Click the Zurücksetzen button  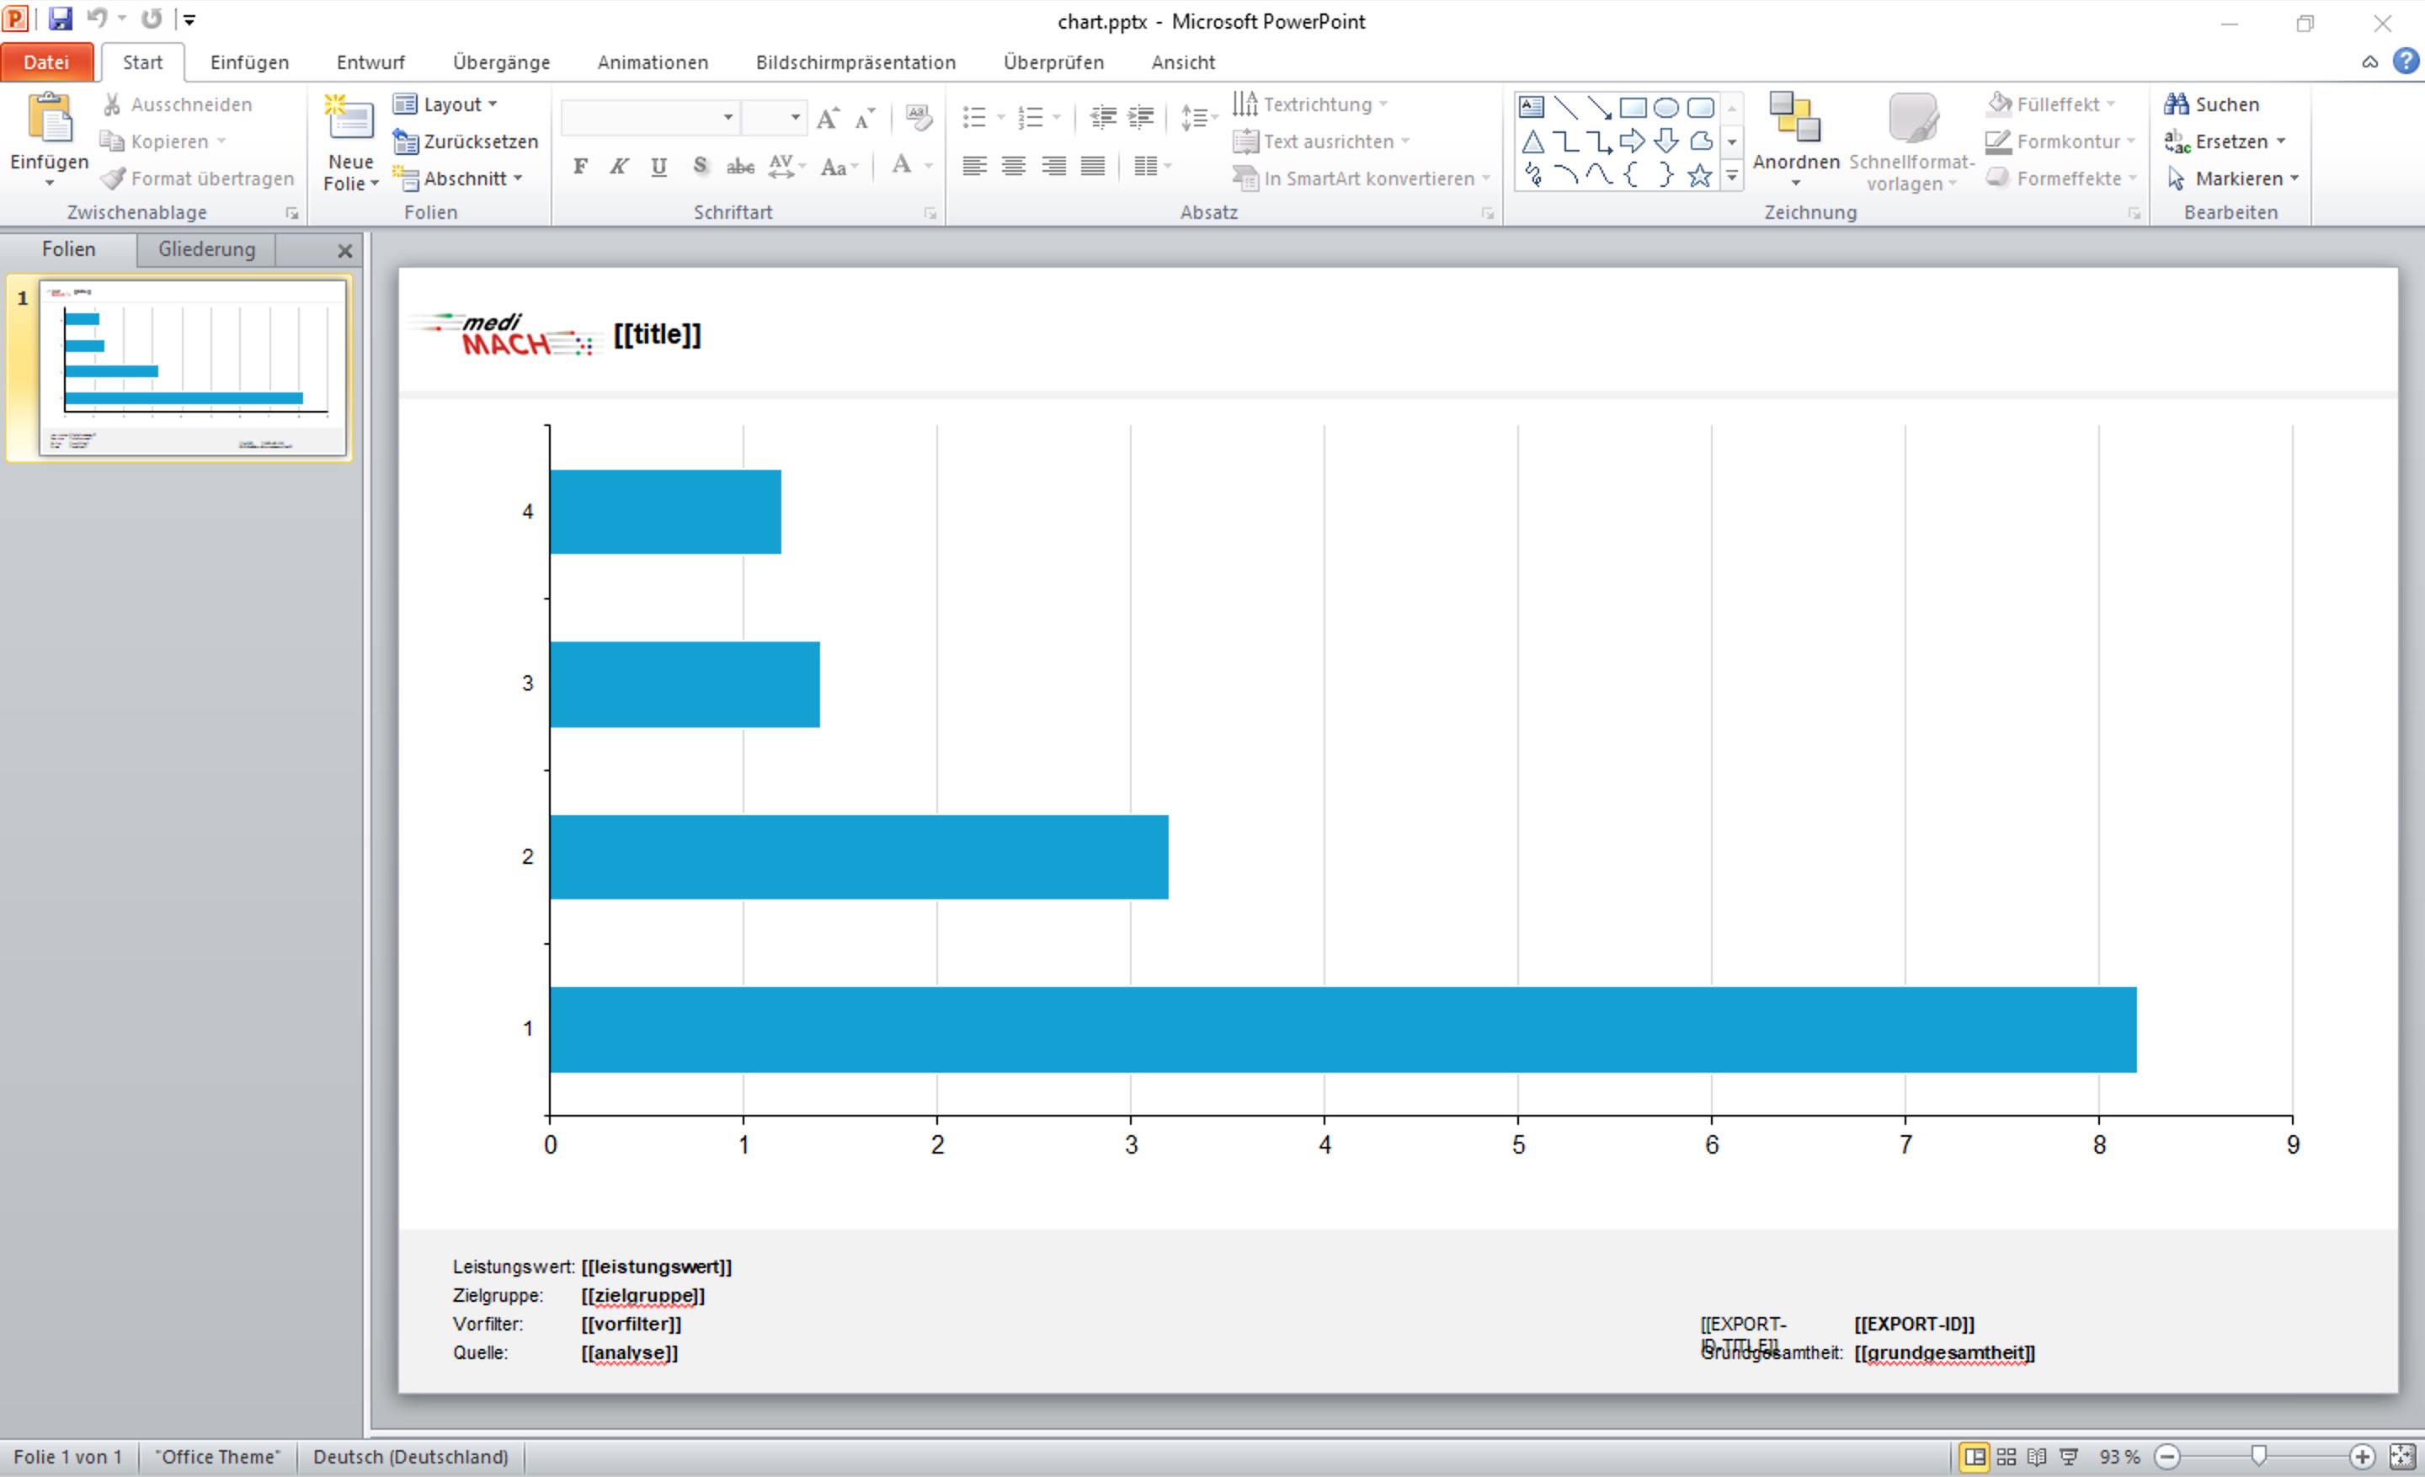[x=466, y=141]
